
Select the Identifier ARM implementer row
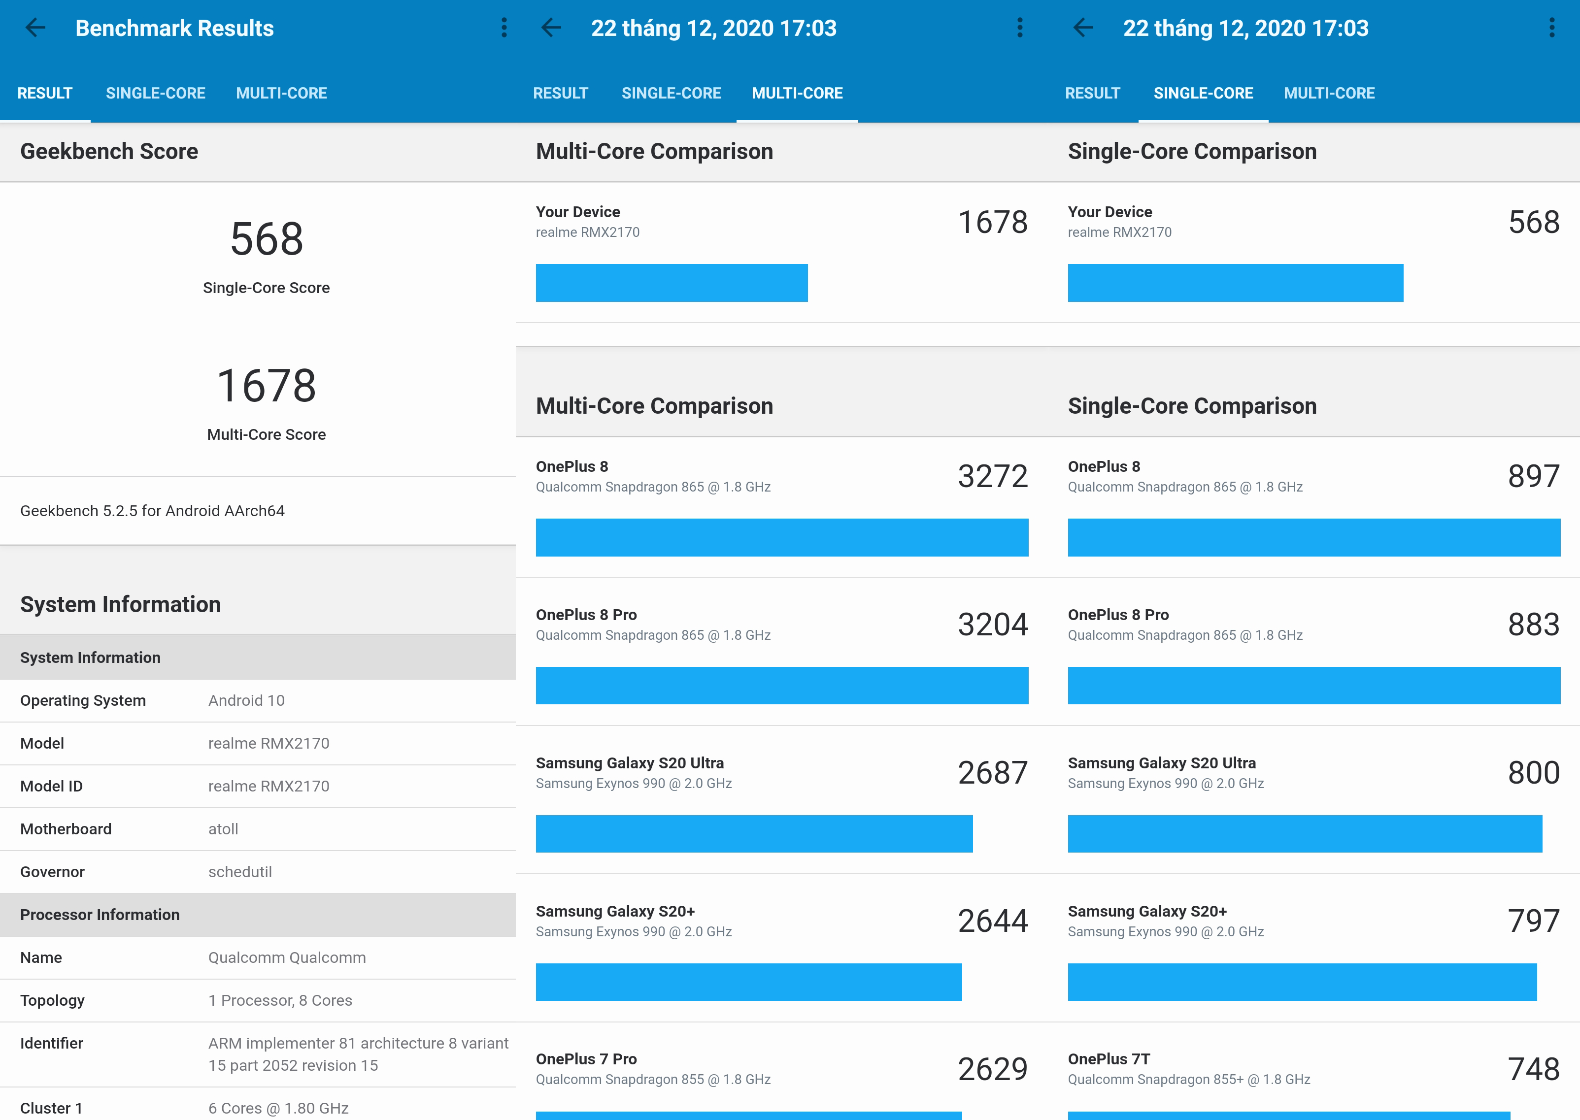point(258,1054)
